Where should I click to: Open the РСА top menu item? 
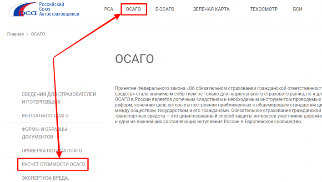tap(109, 9)
